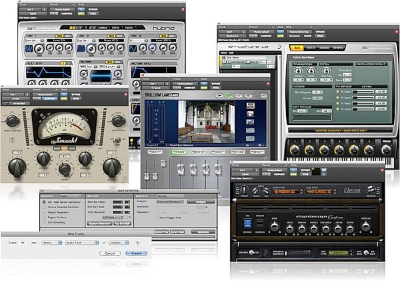Click the Speaker Breakup slider in Eleven

point(299,253)
